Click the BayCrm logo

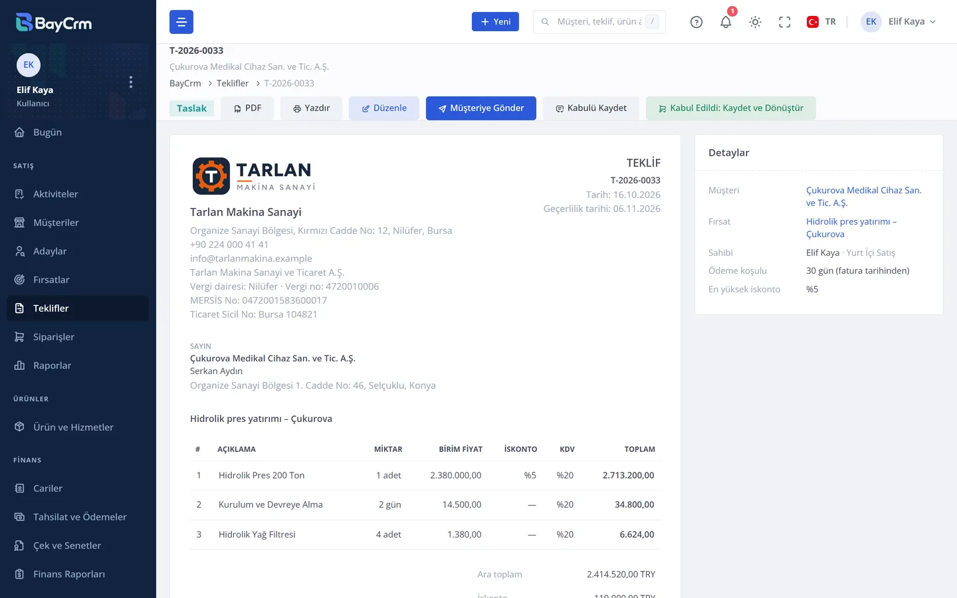point(54,23)
